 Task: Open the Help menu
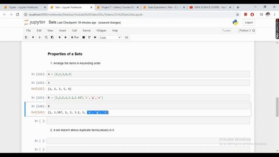(115, 31)
